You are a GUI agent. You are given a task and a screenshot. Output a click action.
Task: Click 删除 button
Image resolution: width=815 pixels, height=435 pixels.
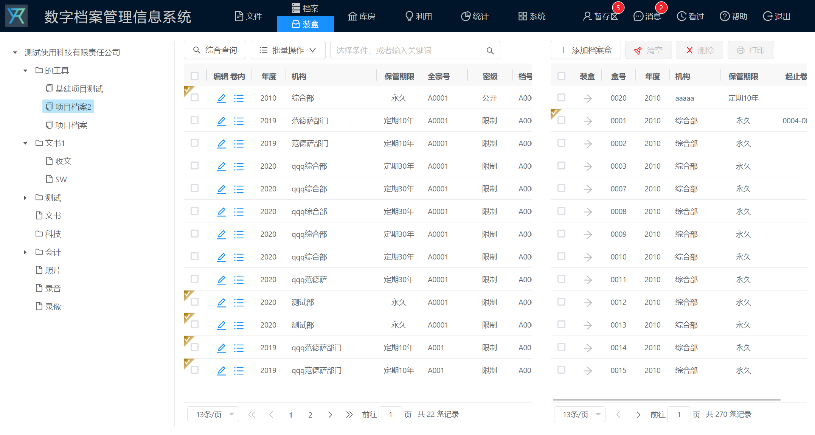pyautogui.click(x=700, y=50)
